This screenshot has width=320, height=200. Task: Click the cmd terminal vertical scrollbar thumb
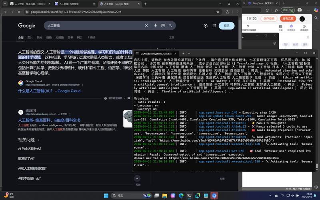317,166
